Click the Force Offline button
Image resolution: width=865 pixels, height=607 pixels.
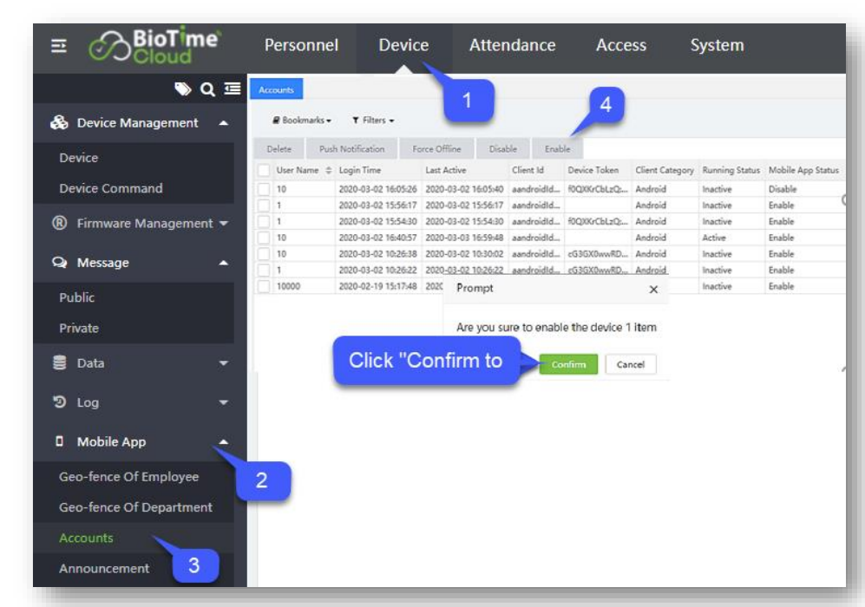[436, 149]
